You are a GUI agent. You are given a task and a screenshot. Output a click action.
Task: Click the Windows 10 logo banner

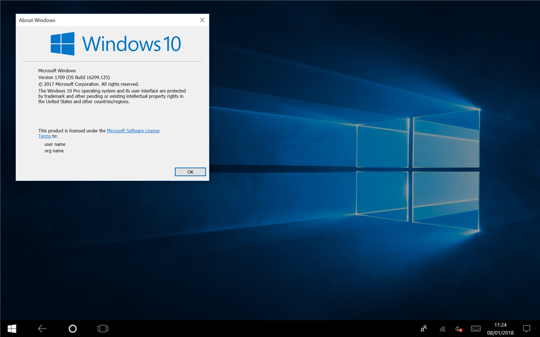[x=115, y=44]
